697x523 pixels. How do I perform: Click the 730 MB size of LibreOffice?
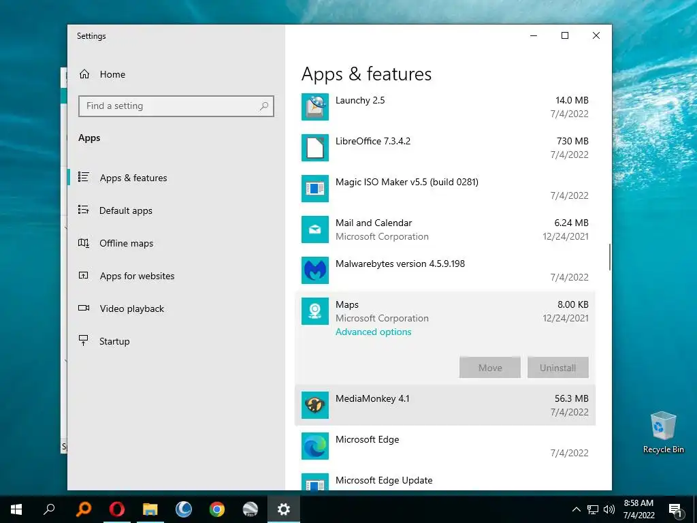(x=572, y=141)
